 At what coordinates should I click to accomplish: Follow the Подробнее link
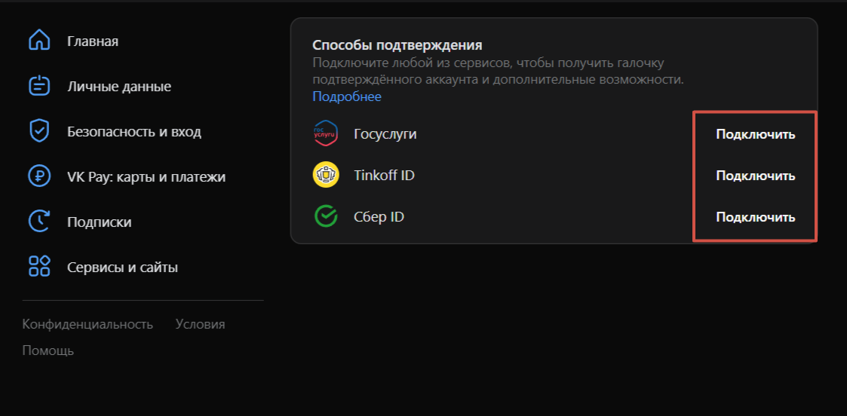click(347, 96)
